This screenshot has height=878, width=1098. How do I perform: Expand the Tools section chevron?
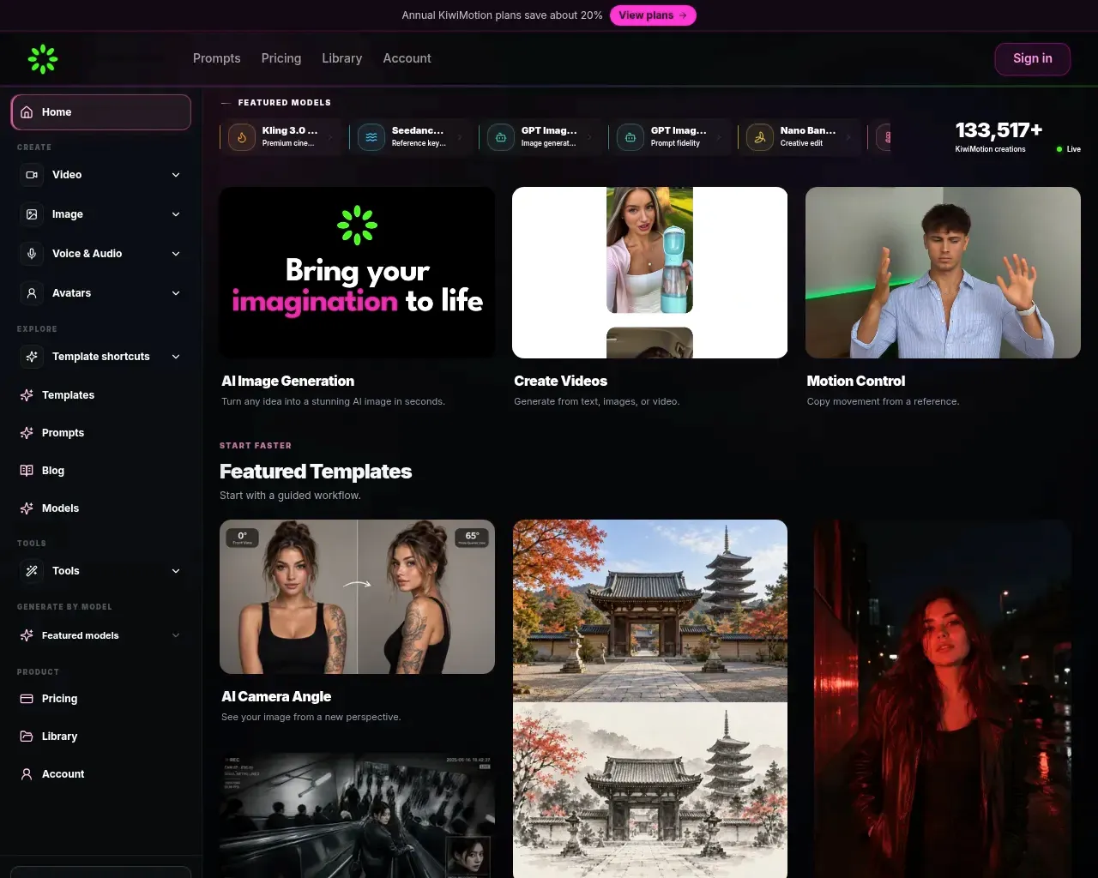tap(176, 571)
